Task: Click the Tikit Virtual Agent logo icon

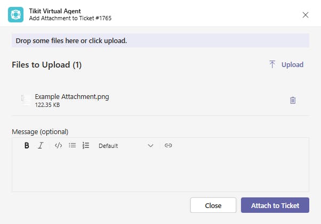Action: [x=15, y=14]
